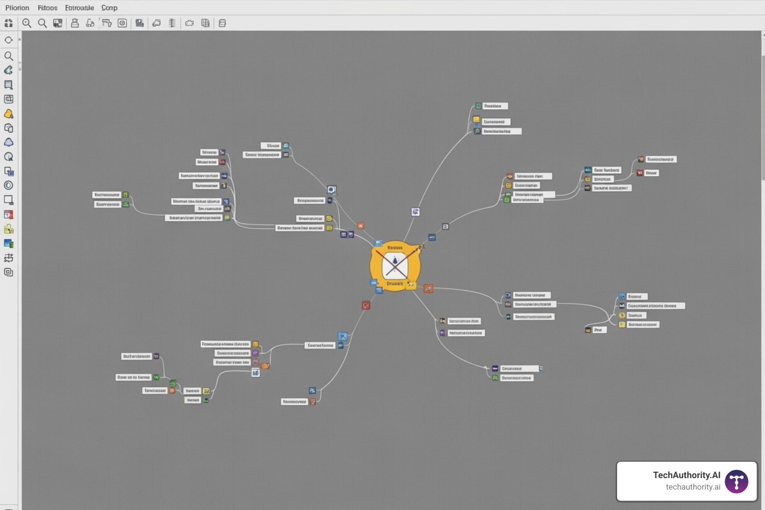Select the hierarchy diagram icon in the sidebar
The width and height of the screenshot is (765, 510).
[x=8, y=257]
